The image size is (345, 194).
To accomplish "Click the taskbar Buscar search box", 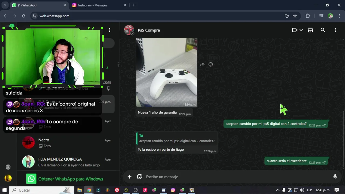I will [42, 190].
